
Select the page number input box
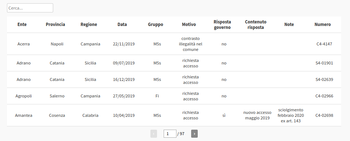[x=170, y=134]
